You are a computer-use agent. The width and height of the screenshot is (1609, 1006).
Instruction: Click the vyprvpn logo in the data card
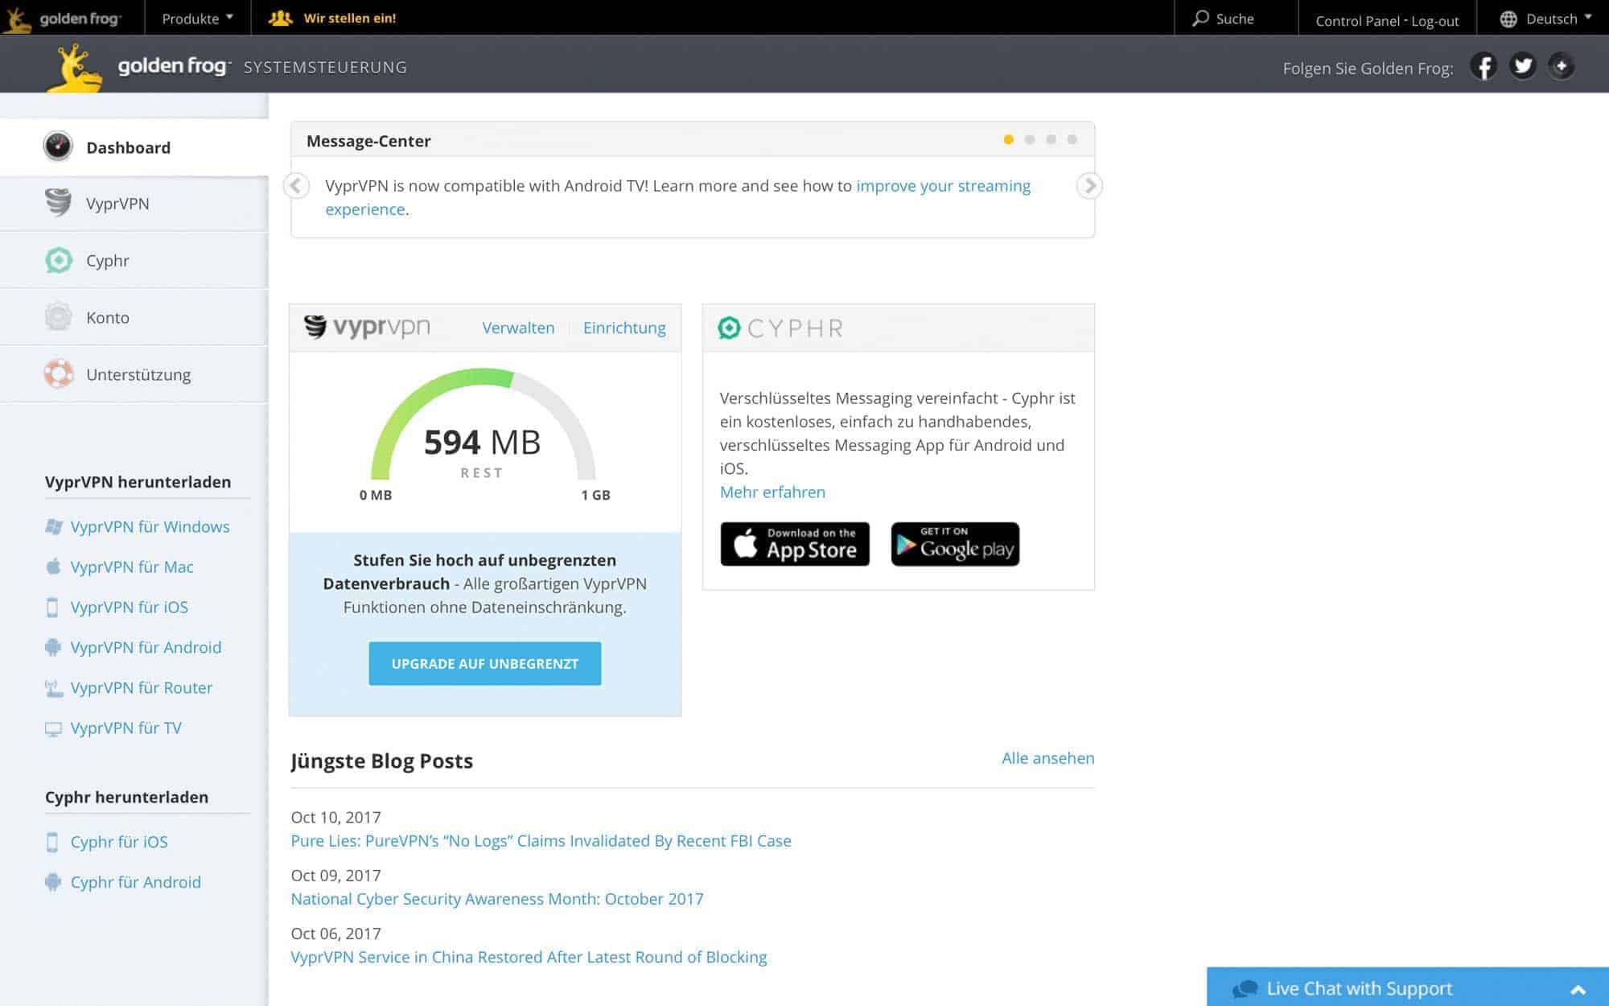click(x=367, y=327)
